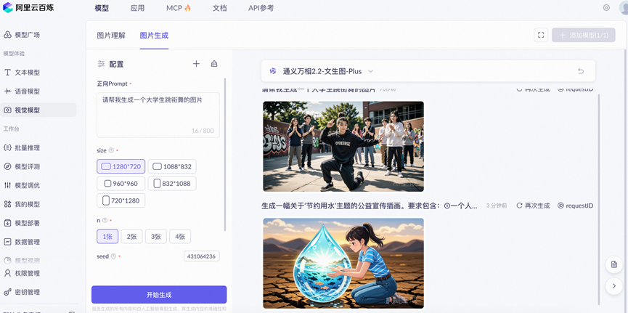Click the results area vertical scrollbar
This screenshot has height=313, width=628.
coord(599,199)
